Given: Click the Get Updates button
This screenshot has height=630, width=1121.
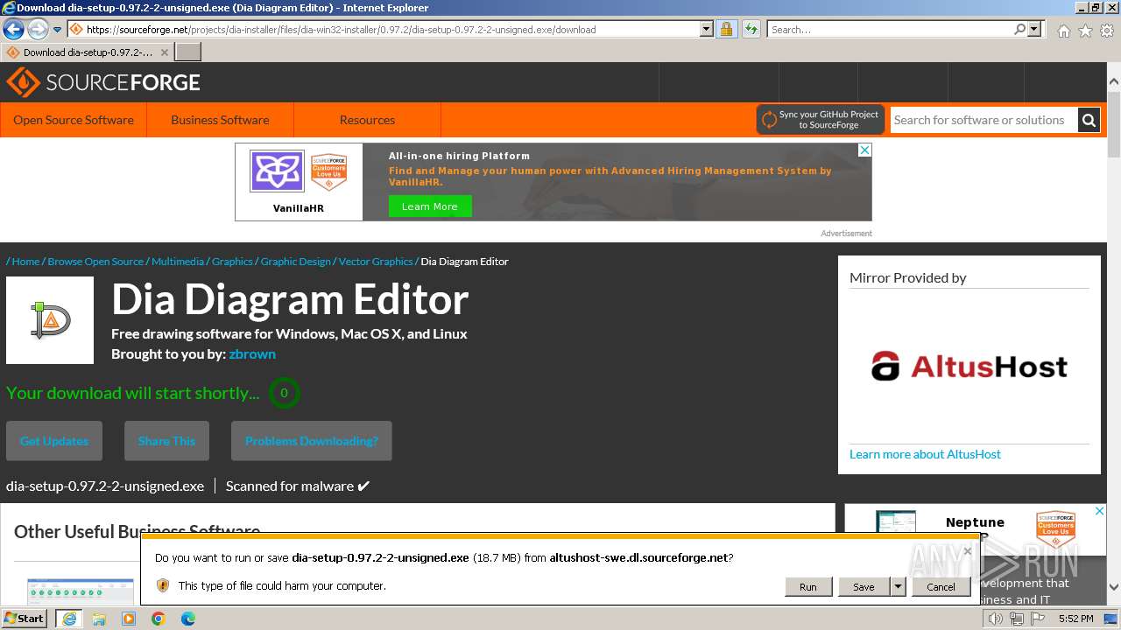Looking at the screenshot, I should pos(54,441).
